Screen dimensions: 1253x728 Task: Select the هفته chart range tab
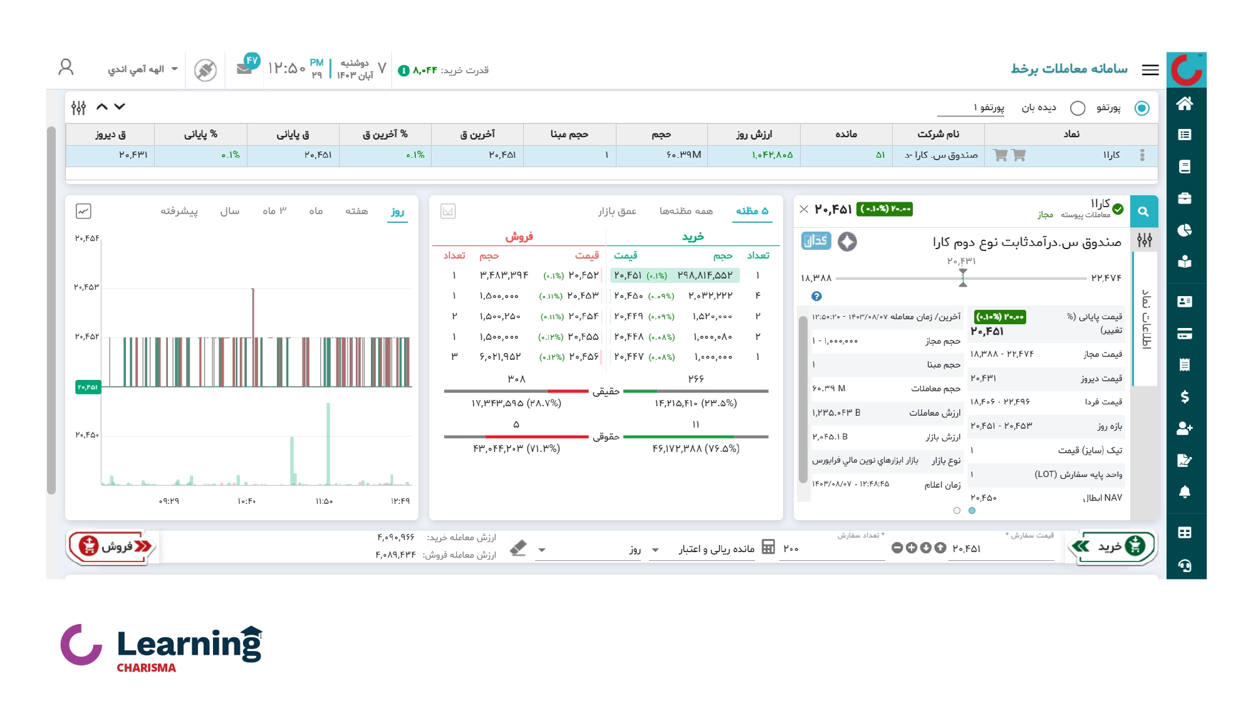[356, 212]
